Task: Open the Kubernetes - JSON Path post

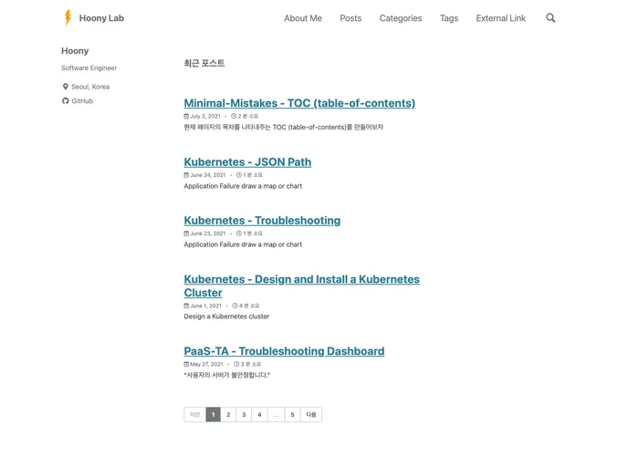Action: tap(247, 161)
